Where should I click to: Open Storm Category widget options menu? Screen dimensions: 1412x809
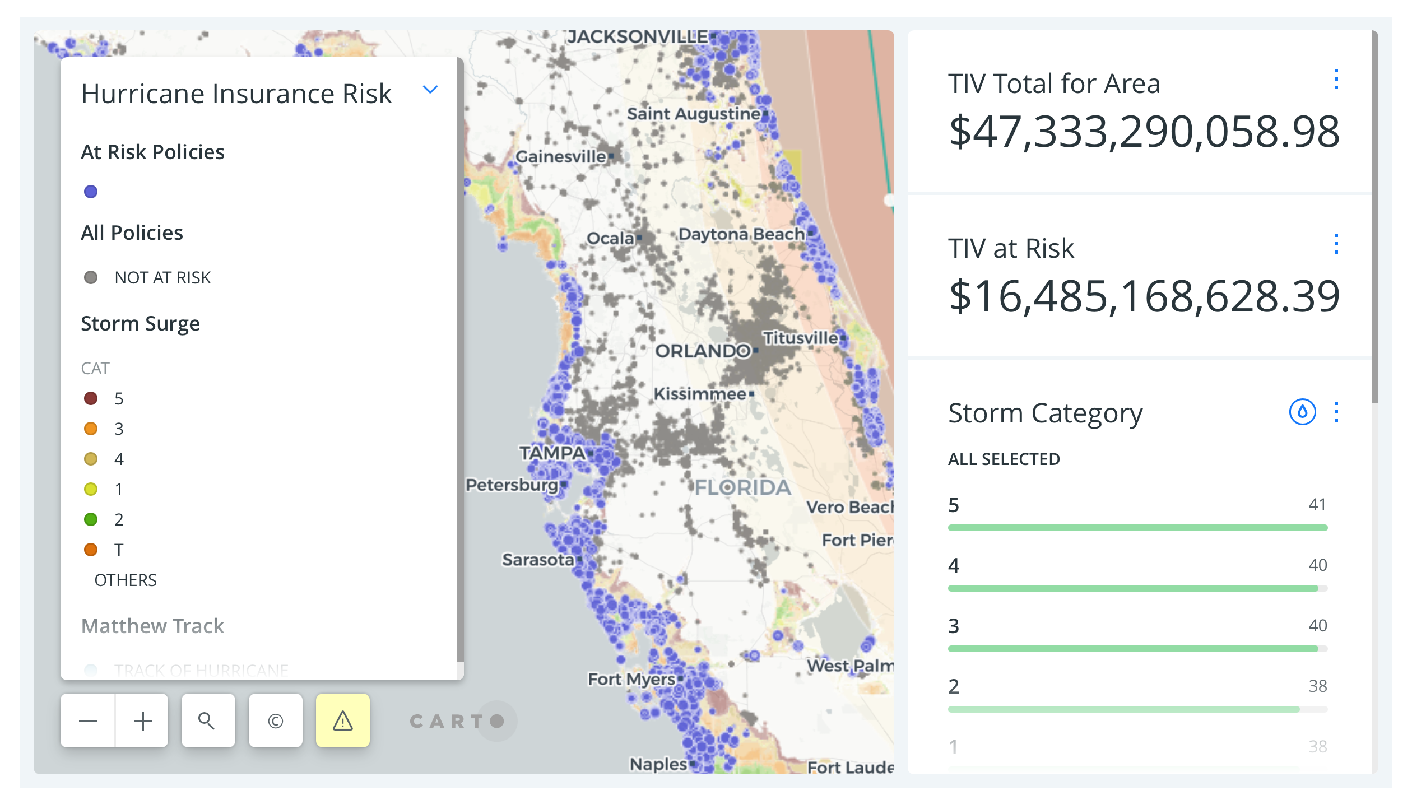click(1336, 412)
